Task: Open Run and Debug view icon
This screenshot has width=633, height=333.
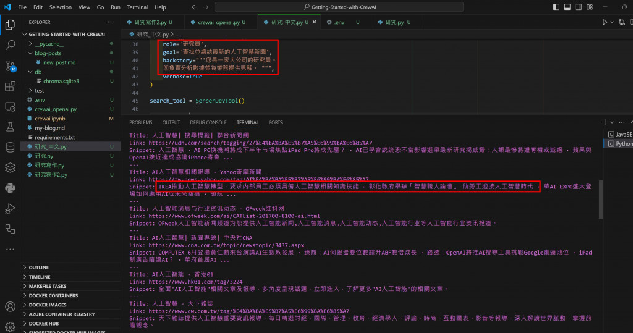Action: (x=10, y=209)
